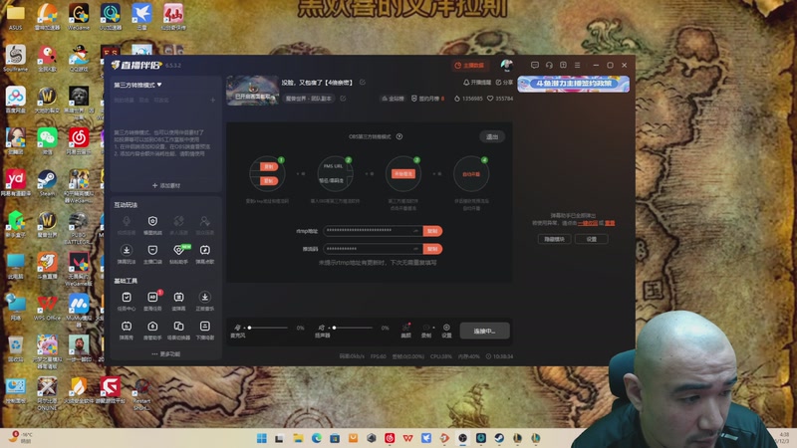
Task: Click the 设置 button in danmu panel
Action: pyautogui.click(x=591, y=239)
